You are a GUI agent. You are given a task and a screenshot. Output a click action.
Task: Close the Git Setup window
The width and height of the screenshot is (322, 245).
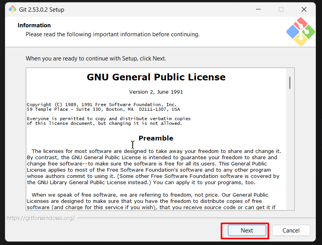304,9
